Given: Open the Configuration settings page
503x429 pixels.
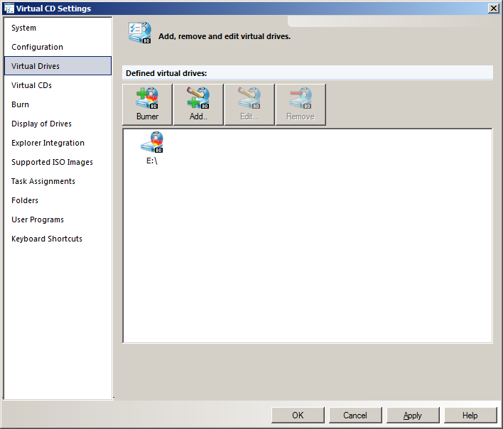Looking at the screenshot, I should 58,47.
